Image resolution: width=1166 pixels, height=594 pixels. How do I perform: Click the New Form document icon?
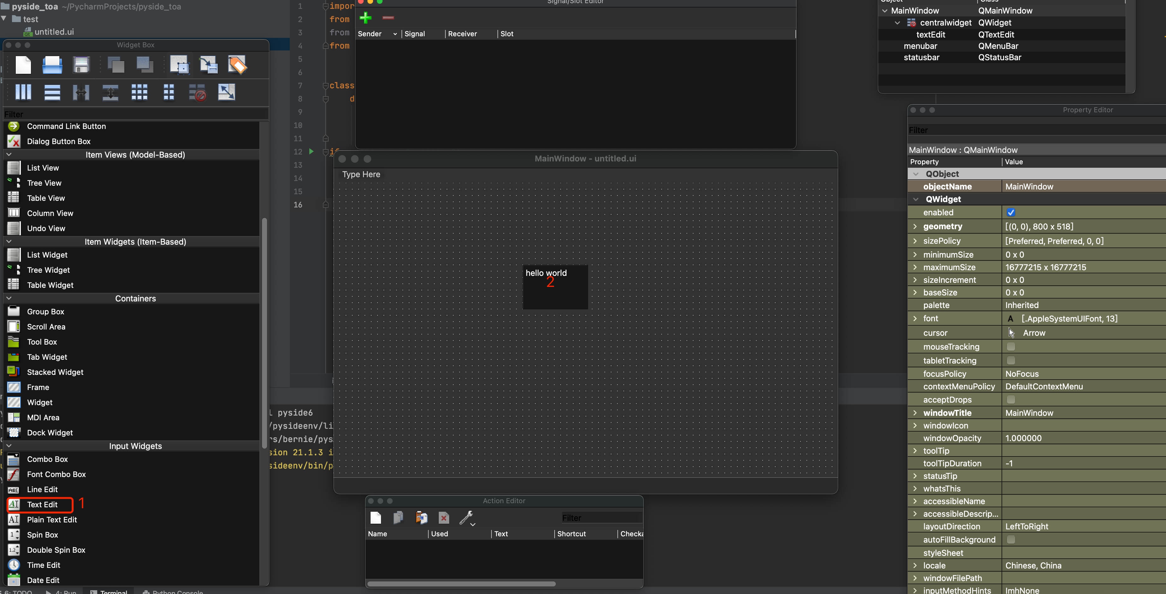(x=23, y=65)
